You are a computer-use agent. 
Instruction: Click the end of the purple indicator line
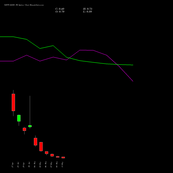[x=133, y=81]
